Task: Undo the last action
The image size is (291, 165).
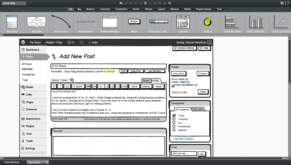Action: [121, 3]
